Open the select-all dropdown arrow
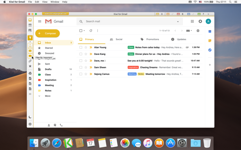Screen dimensions: 241x150 (84, 31)
